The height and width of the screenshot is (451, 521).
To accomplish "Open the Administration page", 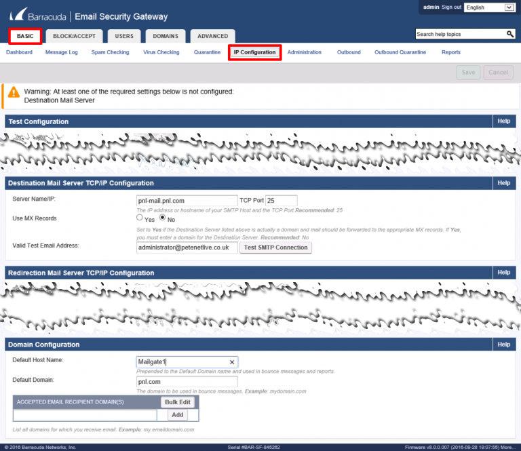I will point(305,52).
